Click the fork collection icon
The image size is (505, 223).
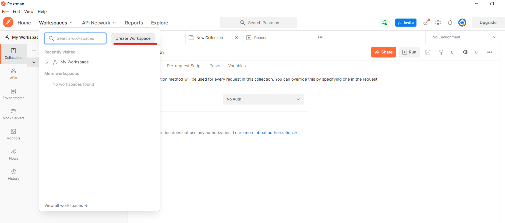441,52
